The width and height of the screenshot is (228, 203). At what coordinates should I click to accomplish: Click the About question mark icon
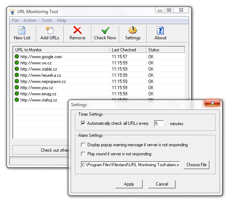(160, 30)
